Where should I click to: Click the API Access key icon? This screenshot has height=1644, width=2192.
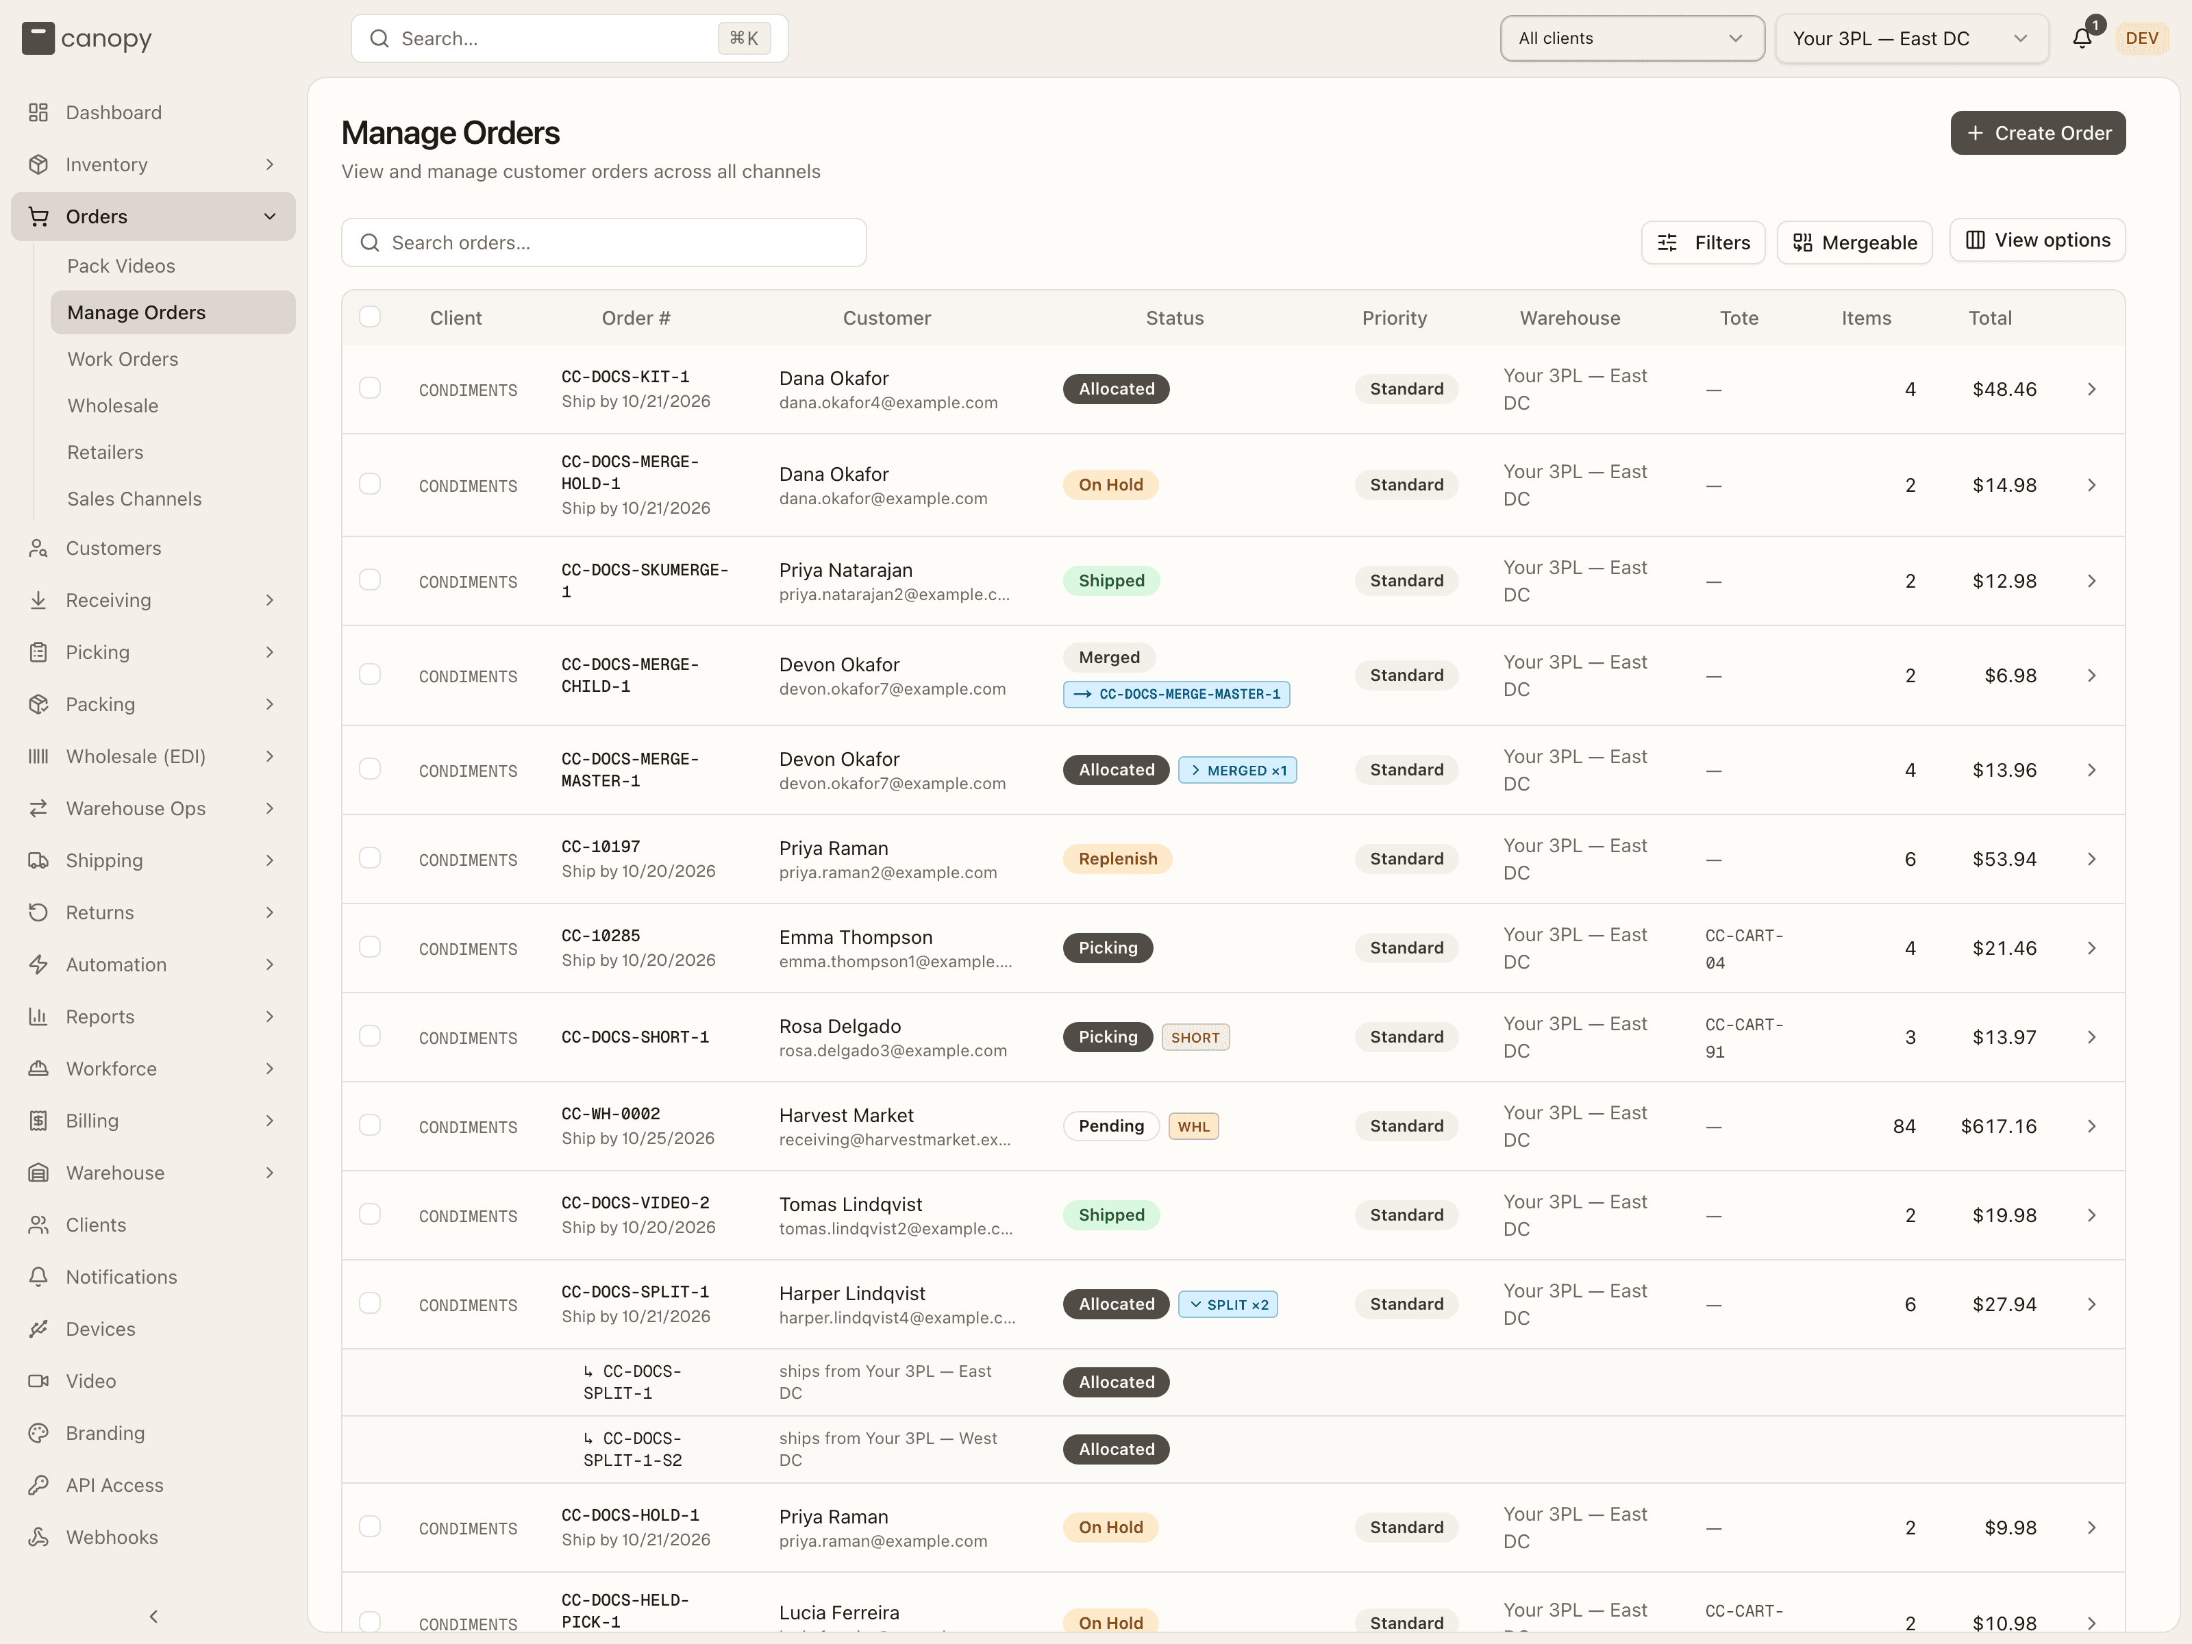point(38,1484)
